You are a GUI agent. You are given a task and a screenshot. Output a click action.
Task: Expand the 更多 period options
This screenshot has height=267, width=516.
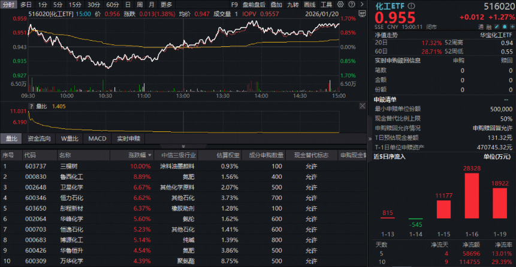[166, 4]
